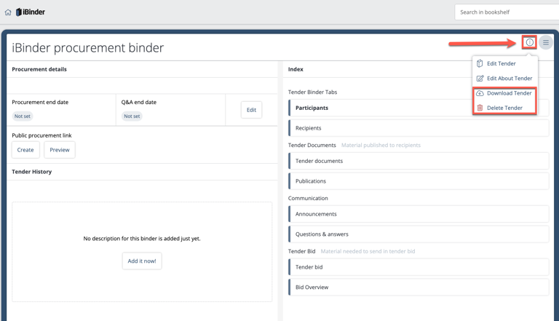Open the Bid Overview tab

pyautogui.click(x=419, y=288)
